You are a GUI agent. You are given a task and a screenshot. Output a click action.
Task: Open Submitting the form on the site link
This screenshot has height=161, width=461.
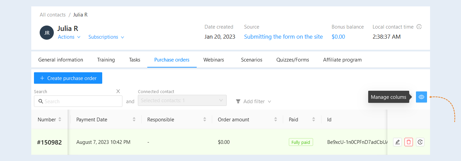pos(283,37)
